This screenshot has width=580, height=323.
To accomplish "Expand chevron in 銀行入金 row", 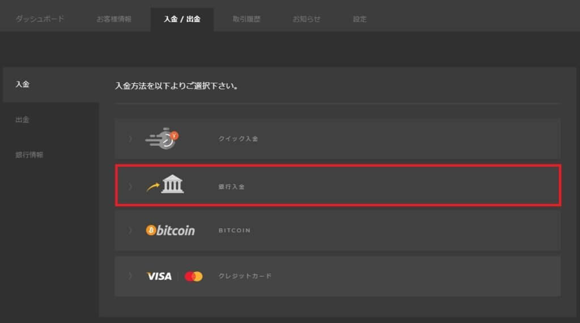I will (x=130, y=186).
